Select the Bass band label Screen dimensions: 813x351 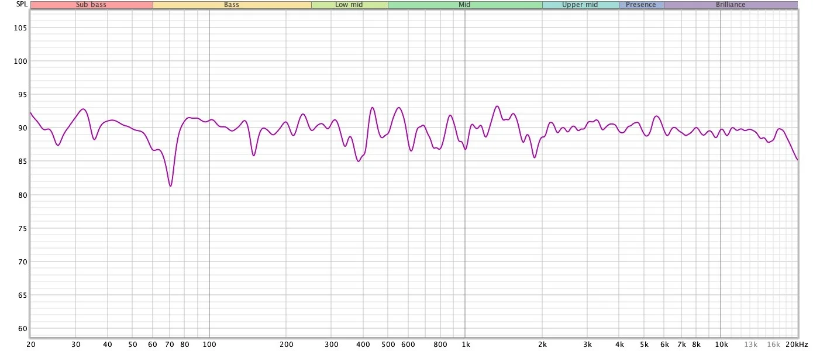pos(232,5)
